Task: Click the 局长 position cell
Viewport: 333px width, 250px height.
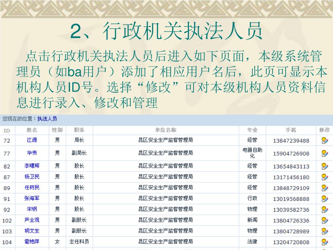Action: pyautogui.click(x=79, y=140)
